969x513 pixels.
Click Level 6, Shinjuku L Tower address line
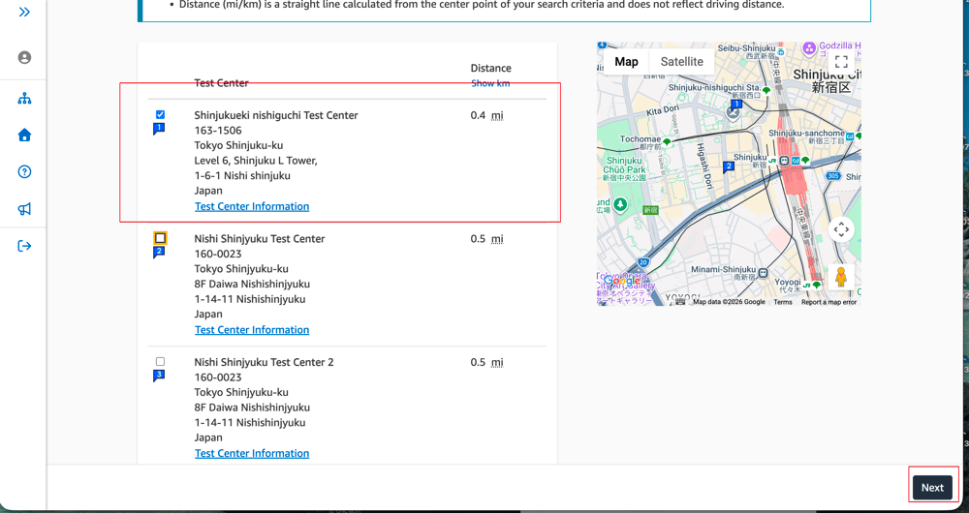(x=256, y=161)
